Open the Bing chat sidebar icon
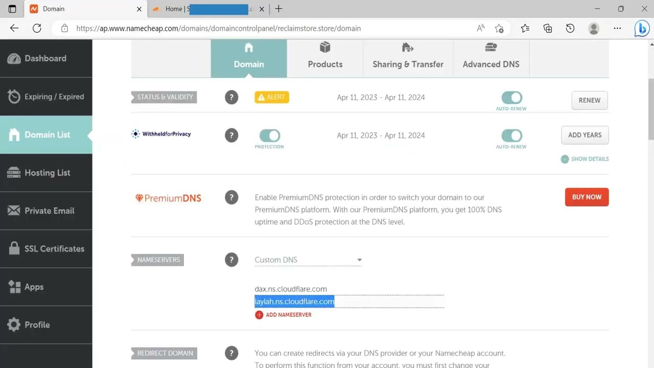The image size is (654, 368). [x=642, y=29]
